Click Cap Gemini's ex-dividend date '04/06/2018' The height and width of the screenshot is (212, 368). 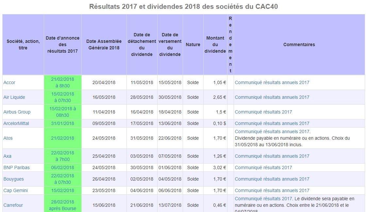click(x=142, y=191)
